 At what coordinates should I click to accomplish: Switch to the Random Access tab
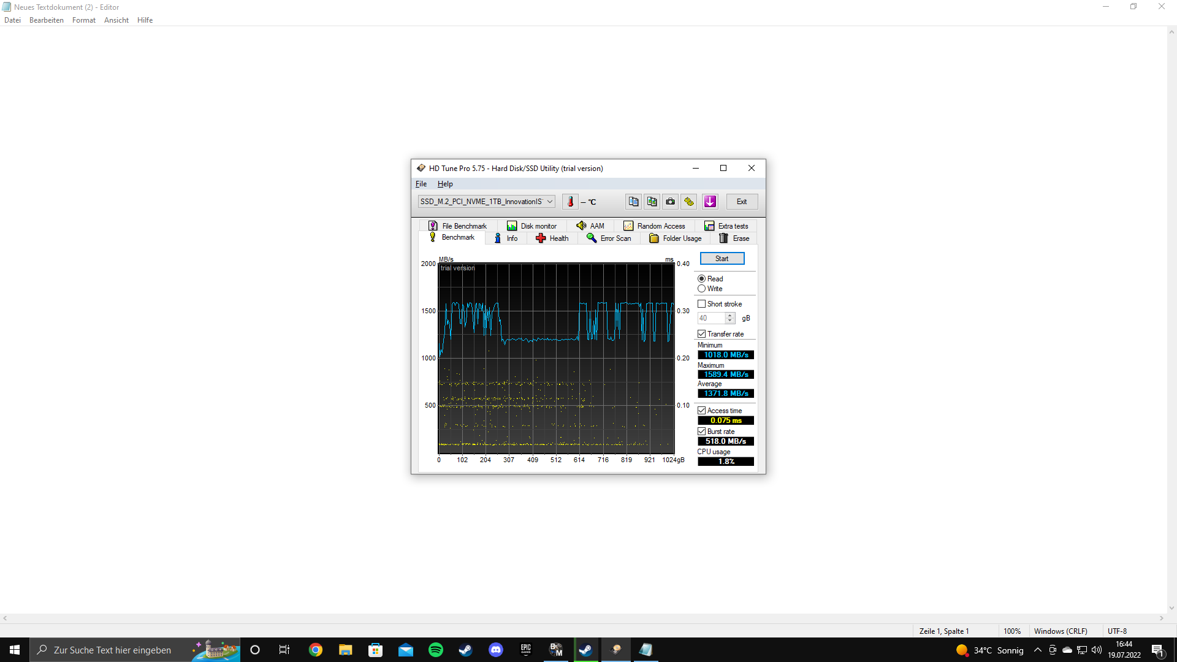coord(654,226)
